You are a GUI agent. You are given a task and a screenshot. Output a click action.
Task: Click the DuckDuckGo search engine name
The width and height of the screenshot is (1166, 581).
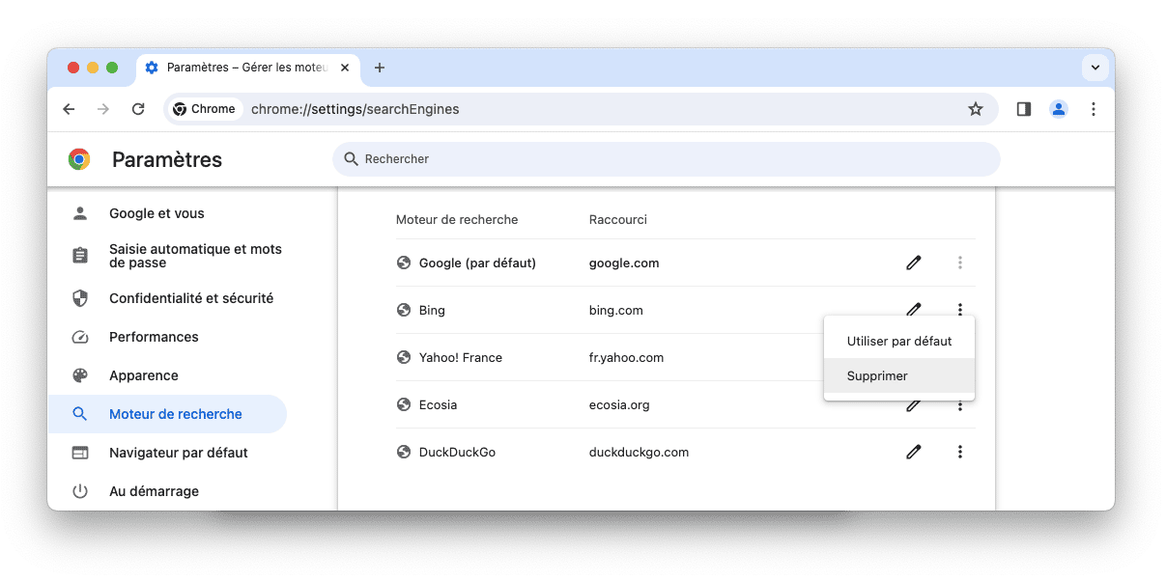[x=457, y=452]
